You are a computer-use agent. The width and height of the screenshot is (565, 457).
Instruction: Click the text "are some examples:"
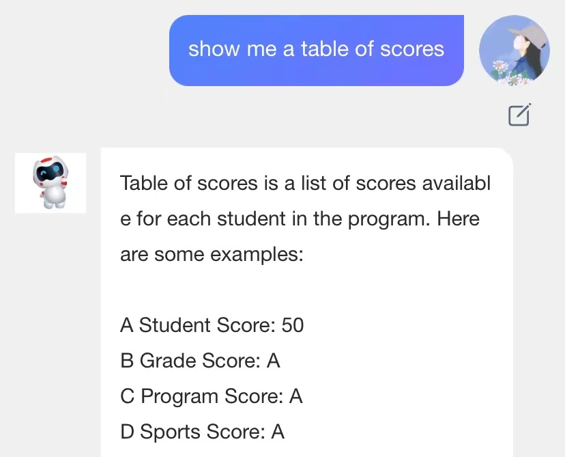click(x=211, y=255)
